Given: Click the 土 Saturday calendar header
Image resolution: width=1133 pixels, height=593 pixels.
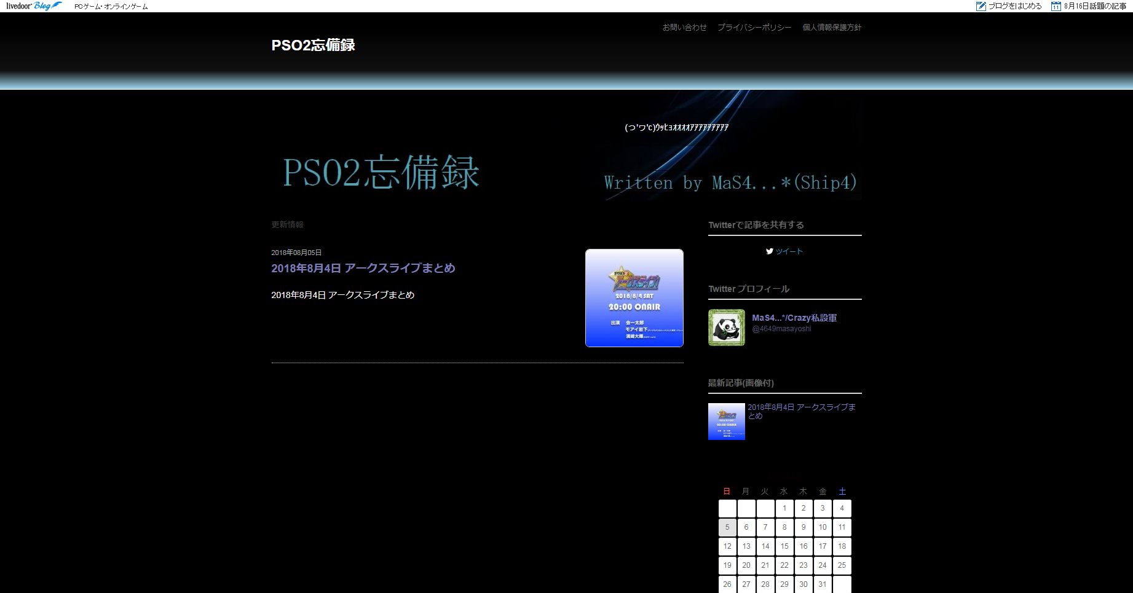Looking at the screenshot, I should click(x=842, y=492).
